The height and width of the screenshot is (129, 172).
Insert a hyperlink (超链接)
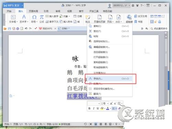point(129,19)
